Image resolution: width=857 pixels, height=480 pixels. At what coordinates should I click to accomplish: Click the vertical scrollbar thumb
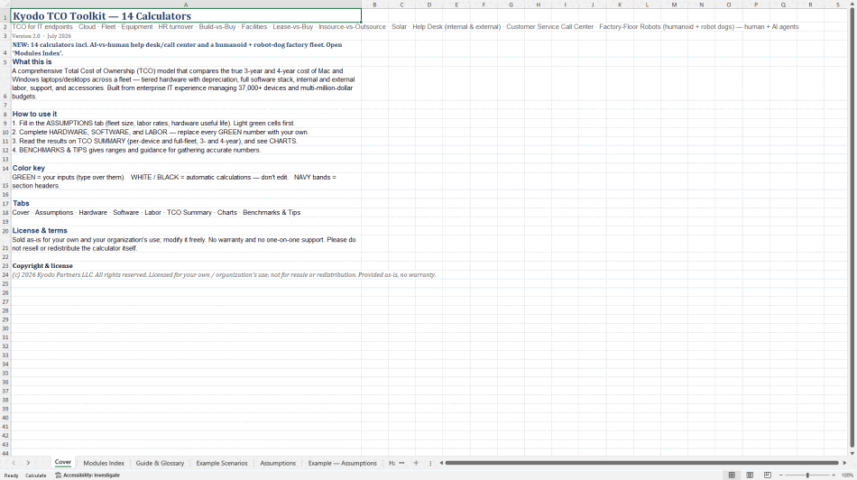(852, 228)
